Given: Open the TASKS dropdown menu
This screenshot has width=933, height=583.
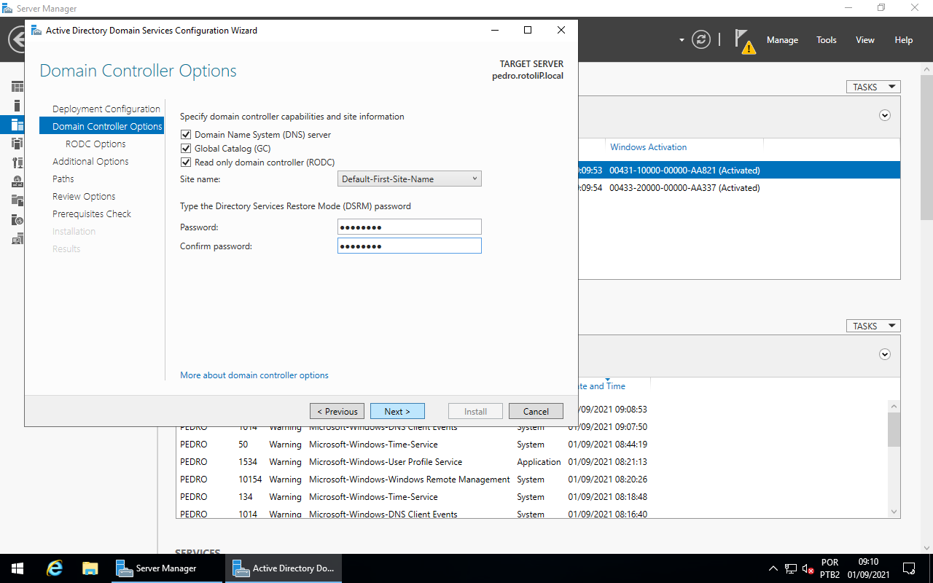Looking at the screenshot, I should (x=873, y=86).
